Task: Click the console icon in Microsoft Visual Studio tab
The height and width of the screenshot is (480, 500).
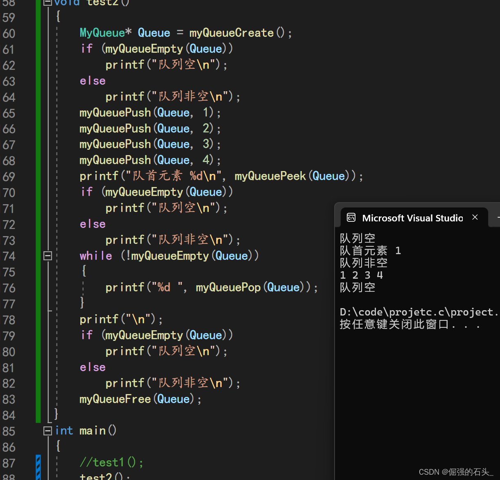Action: [351, 217]
